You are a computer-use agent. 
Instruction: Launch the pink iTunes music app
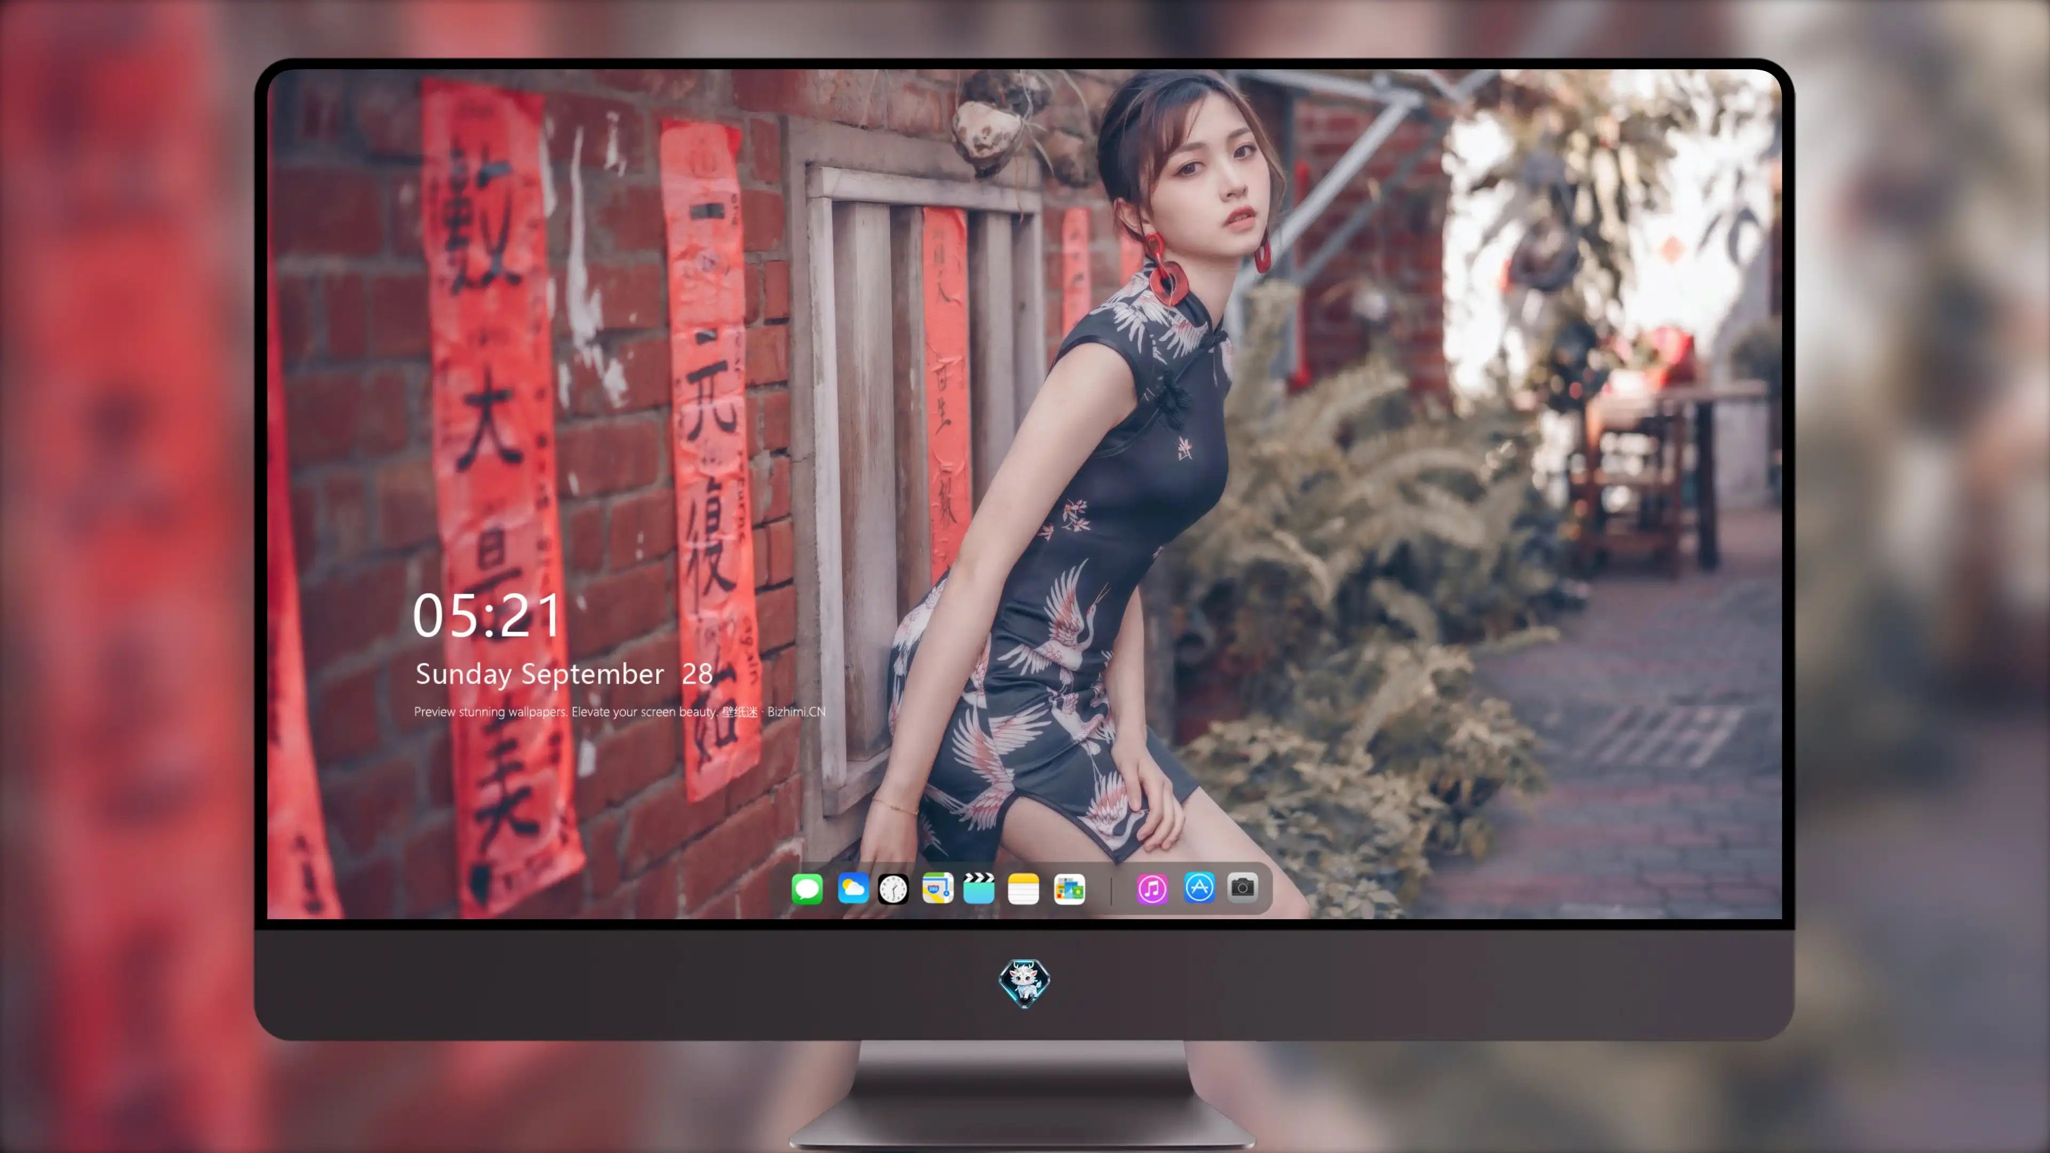(1153, 888)
